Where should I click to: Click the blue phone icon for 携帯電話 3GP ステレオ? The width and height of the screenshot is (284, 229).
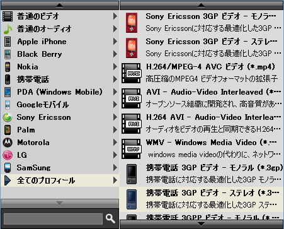[x=132, y=199]
